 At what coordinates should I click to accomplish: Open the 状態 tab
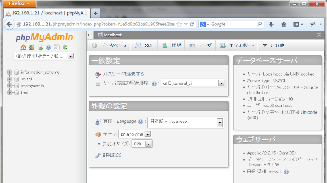pyautogui.click(x=171, y=45)
